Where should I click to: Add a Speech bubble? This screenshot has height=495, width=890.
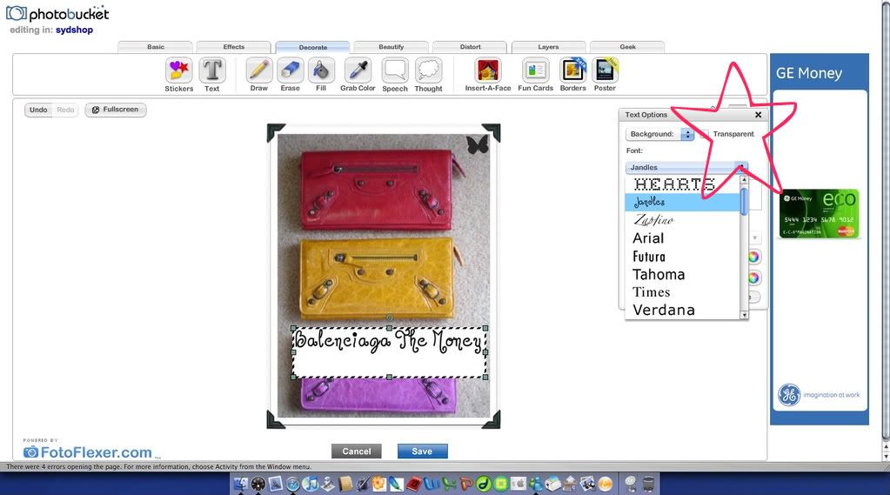coord(394,74)
